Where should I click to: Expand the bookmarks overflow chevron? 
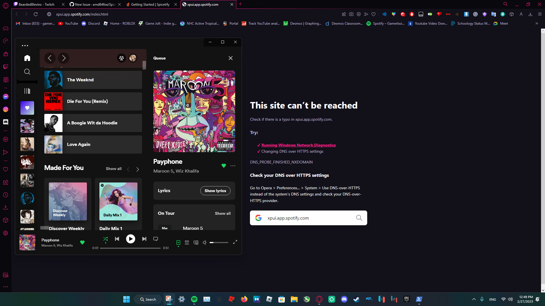pyautogui.click(x=536, y=24)
